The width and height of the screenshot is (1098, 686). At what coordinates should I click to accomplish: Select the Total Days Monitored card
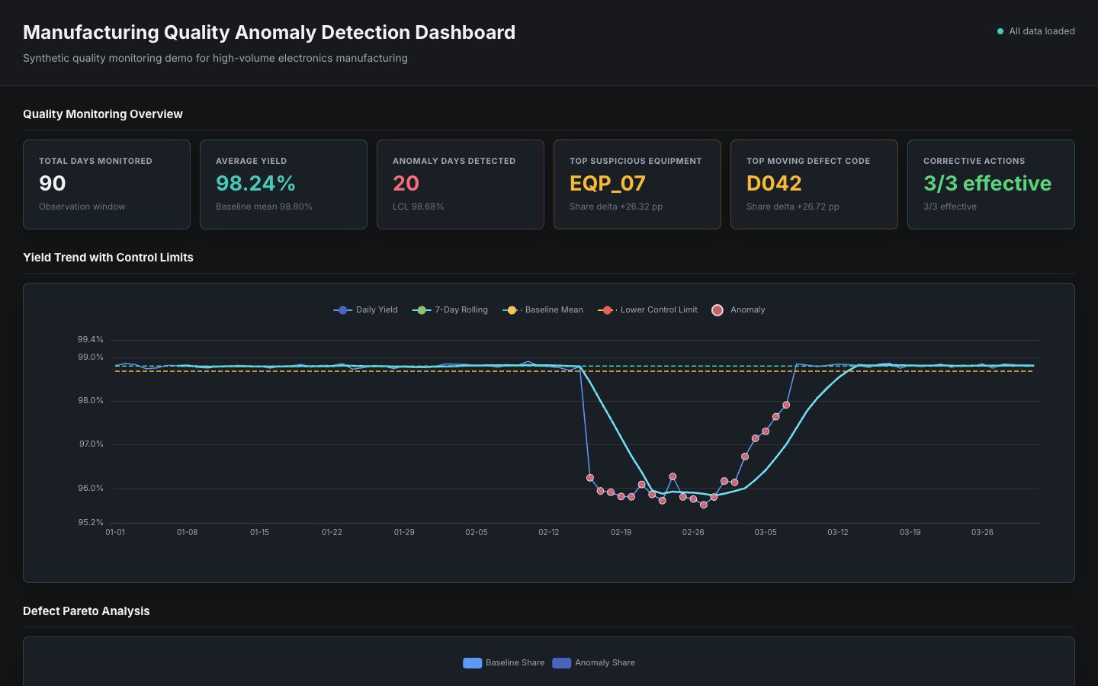(x=107, y=184)
